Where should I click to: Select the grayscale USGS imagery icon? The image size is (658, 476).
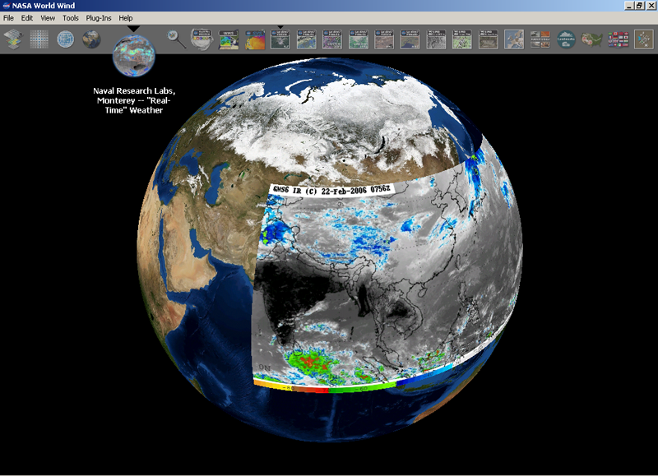437,39
